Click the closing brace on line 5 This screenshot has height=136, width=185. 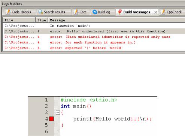(62, 125)
